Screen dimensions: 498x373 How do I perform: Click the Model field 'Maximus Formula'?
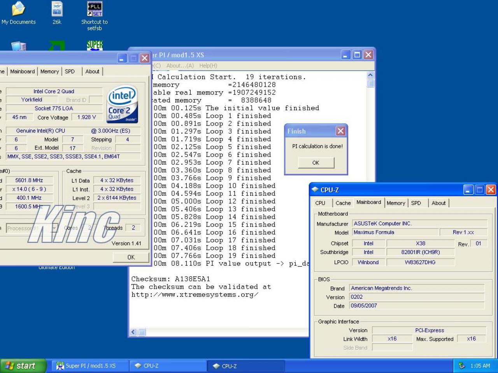(395, 232)
